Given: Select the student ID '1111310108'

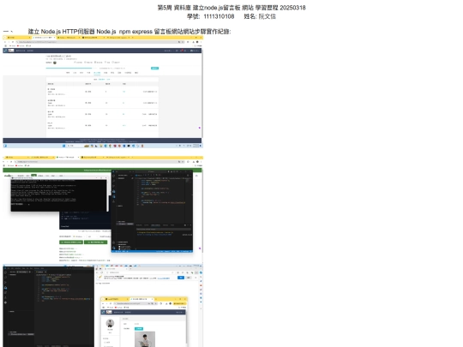Looking at the screenshot, I should tap(219, 16).
